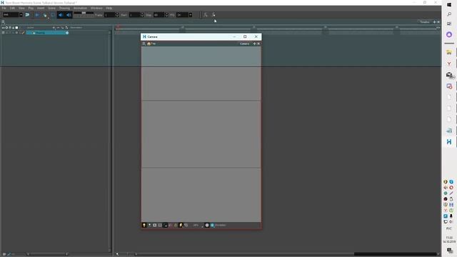Open Action Center notification icon
This screenshot has width=457, height=257.
449,251
